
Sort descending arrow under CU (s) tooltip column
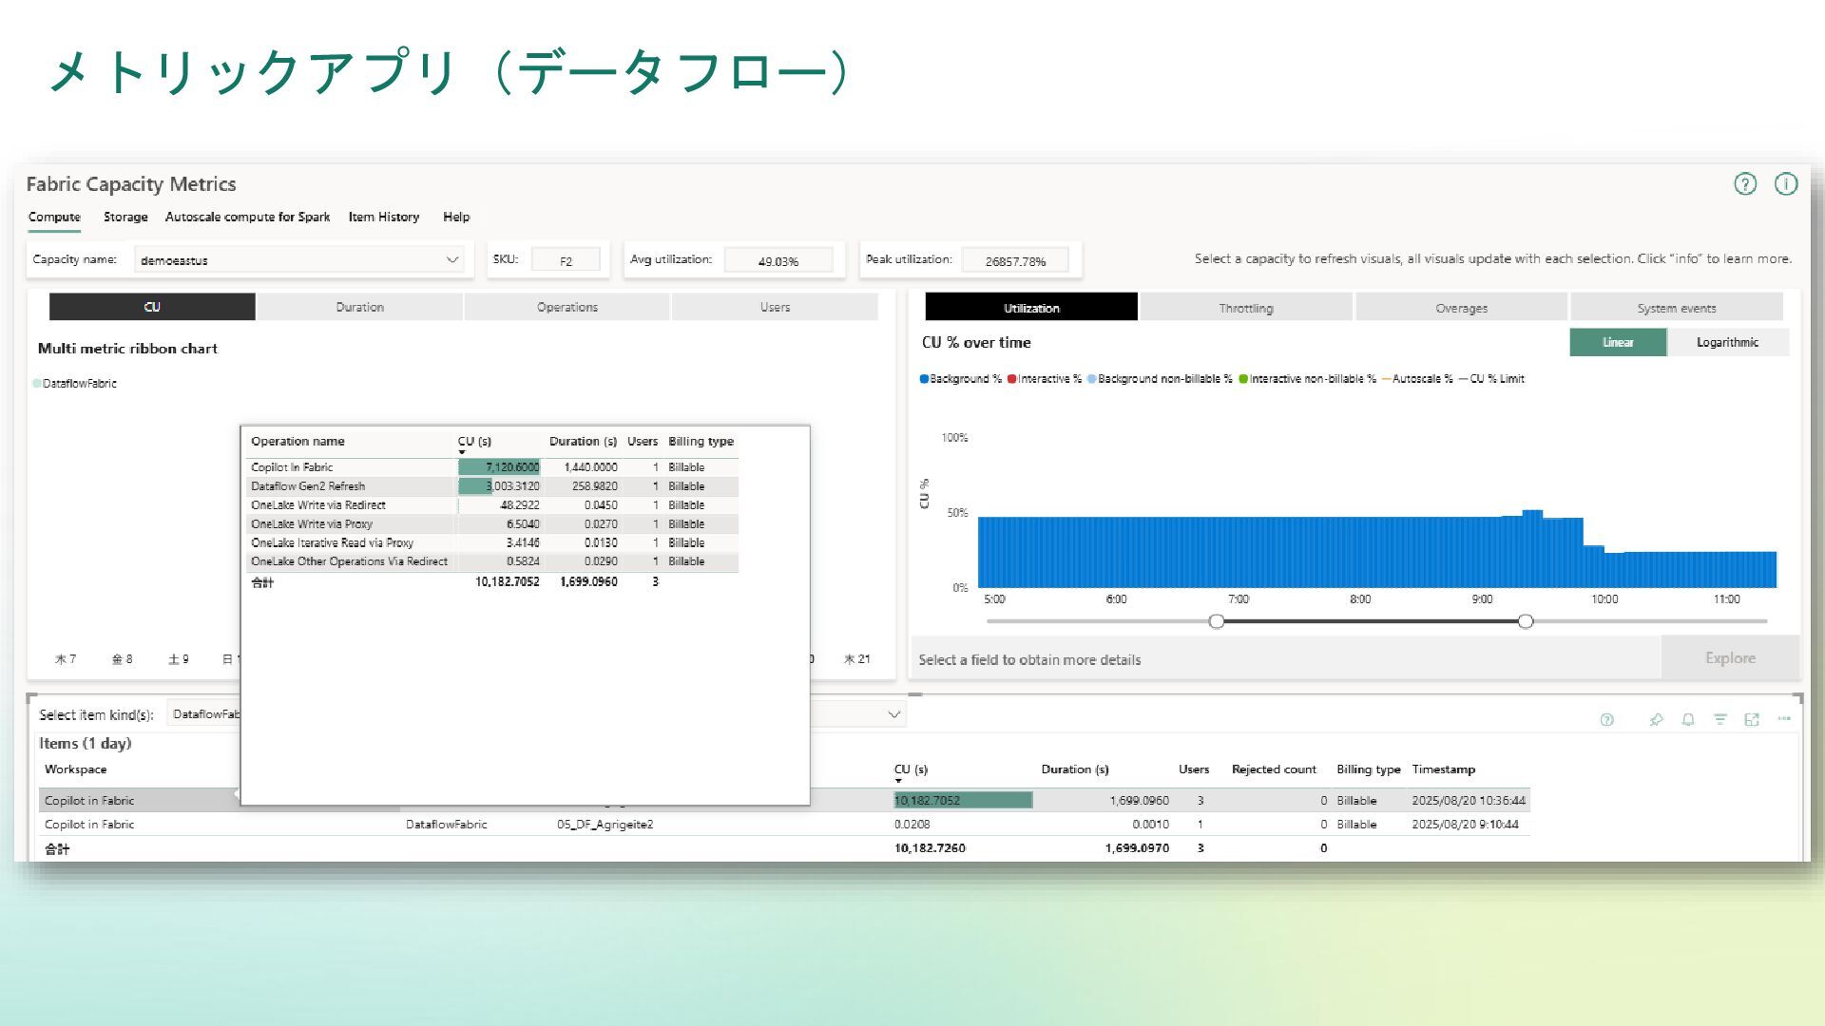(462, 452)
